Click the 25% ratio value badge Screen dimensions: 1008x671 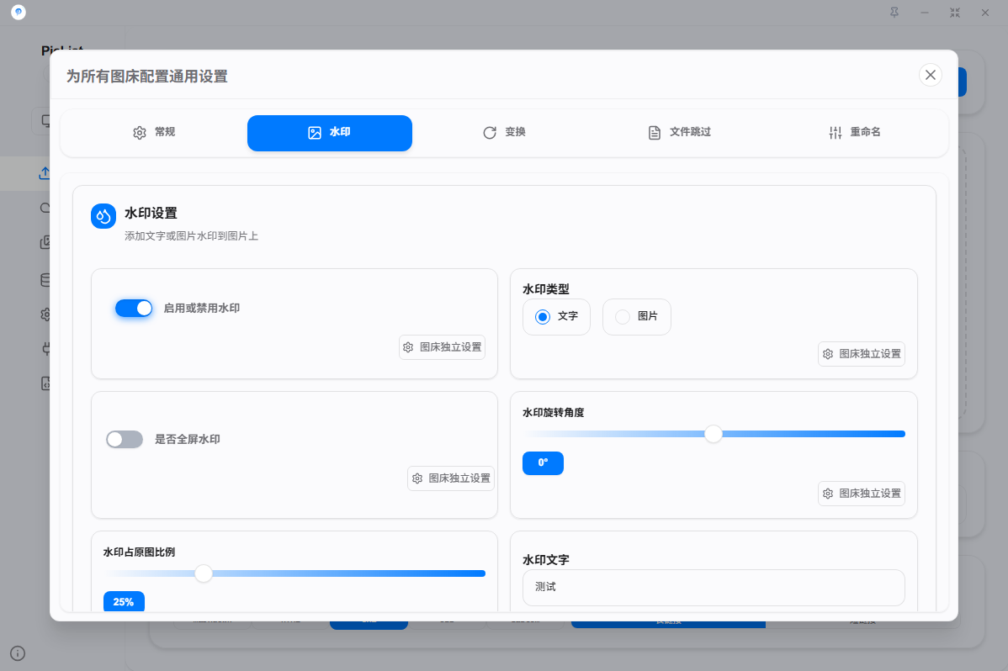124,602
